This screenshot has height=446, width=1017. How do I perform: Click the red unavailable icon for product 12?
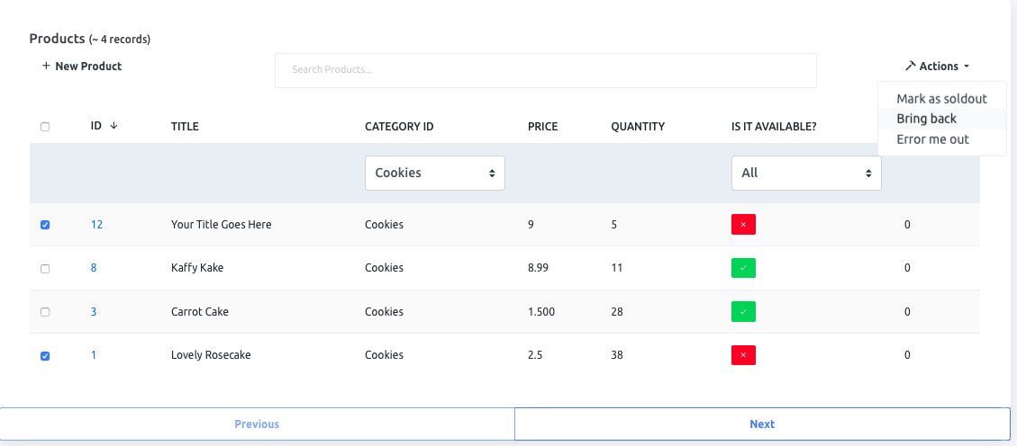point(743,224)
